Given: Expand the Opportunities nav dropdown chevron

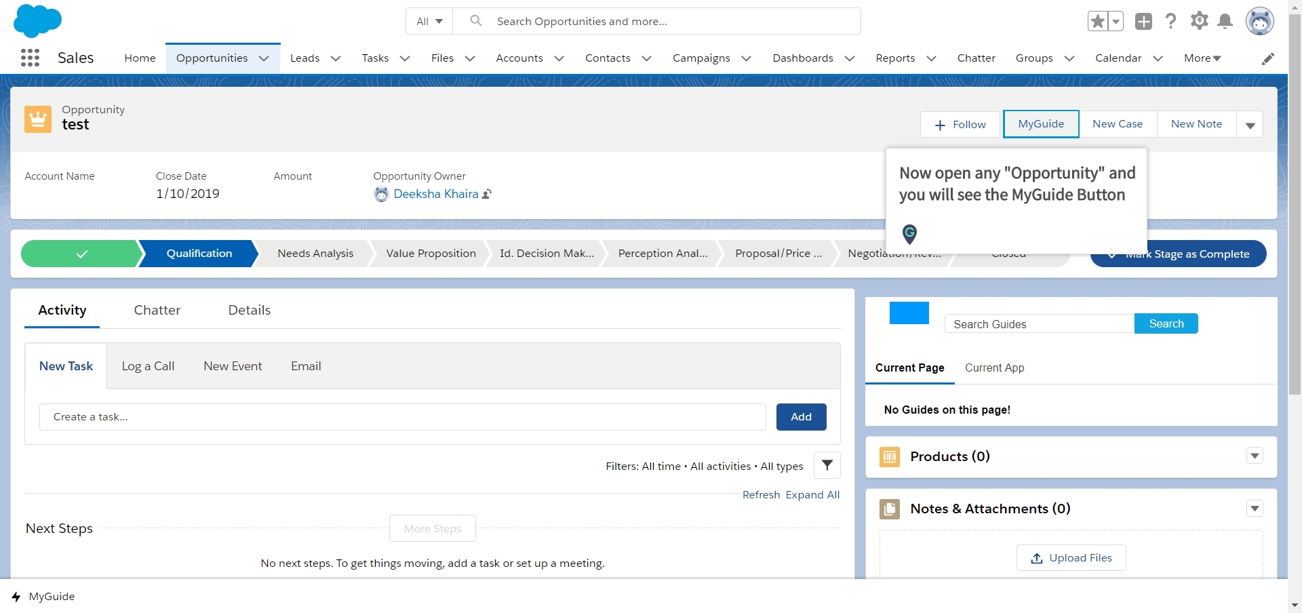Looking at the screenshot, I should 264,58.
